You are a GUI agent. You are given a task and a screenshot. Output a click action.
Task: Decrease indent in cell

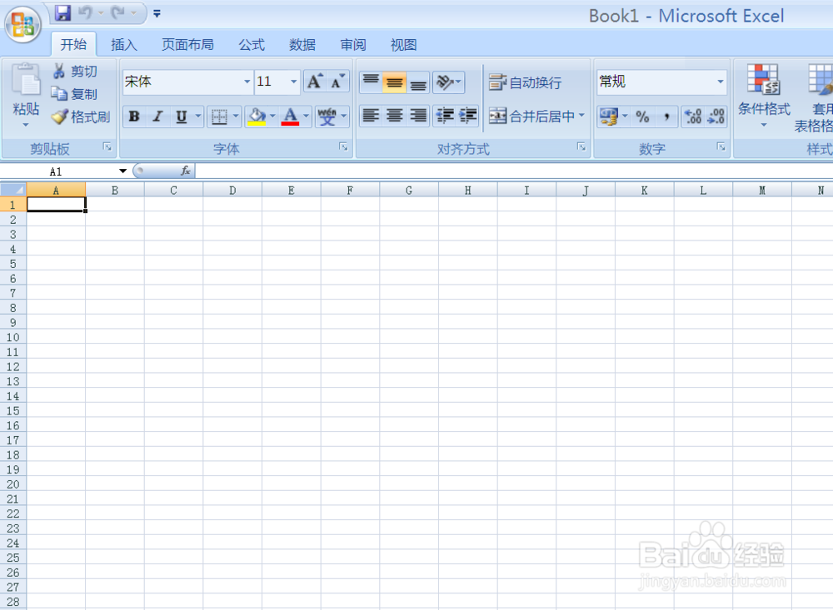(444, 116)
